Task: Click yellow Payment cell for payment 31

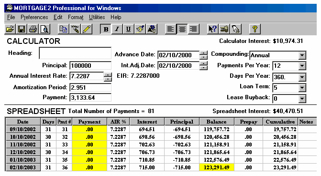Action: pos(89,129)
